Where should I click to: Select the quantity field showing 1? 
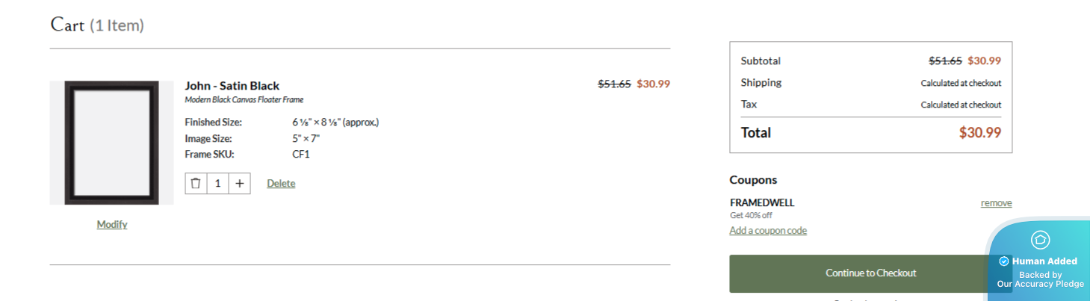click(x=217, y=183)
